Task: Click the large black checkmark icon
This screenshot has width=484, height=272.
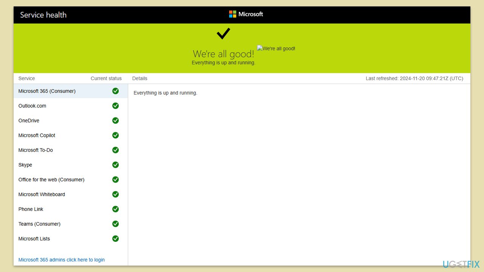Action: click(x=223, y=34)
